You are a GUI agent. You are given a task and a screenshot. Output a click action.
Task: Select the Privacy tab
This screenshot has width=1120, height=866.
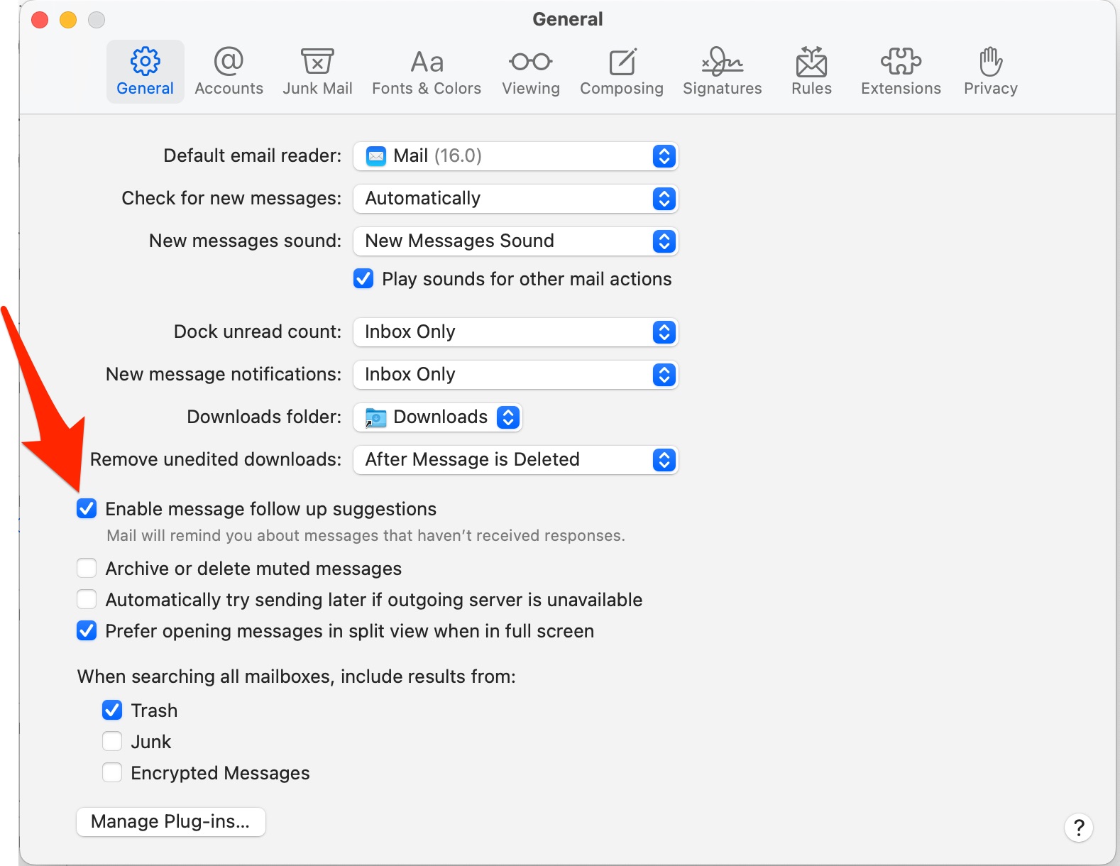[x=990, y=71]
